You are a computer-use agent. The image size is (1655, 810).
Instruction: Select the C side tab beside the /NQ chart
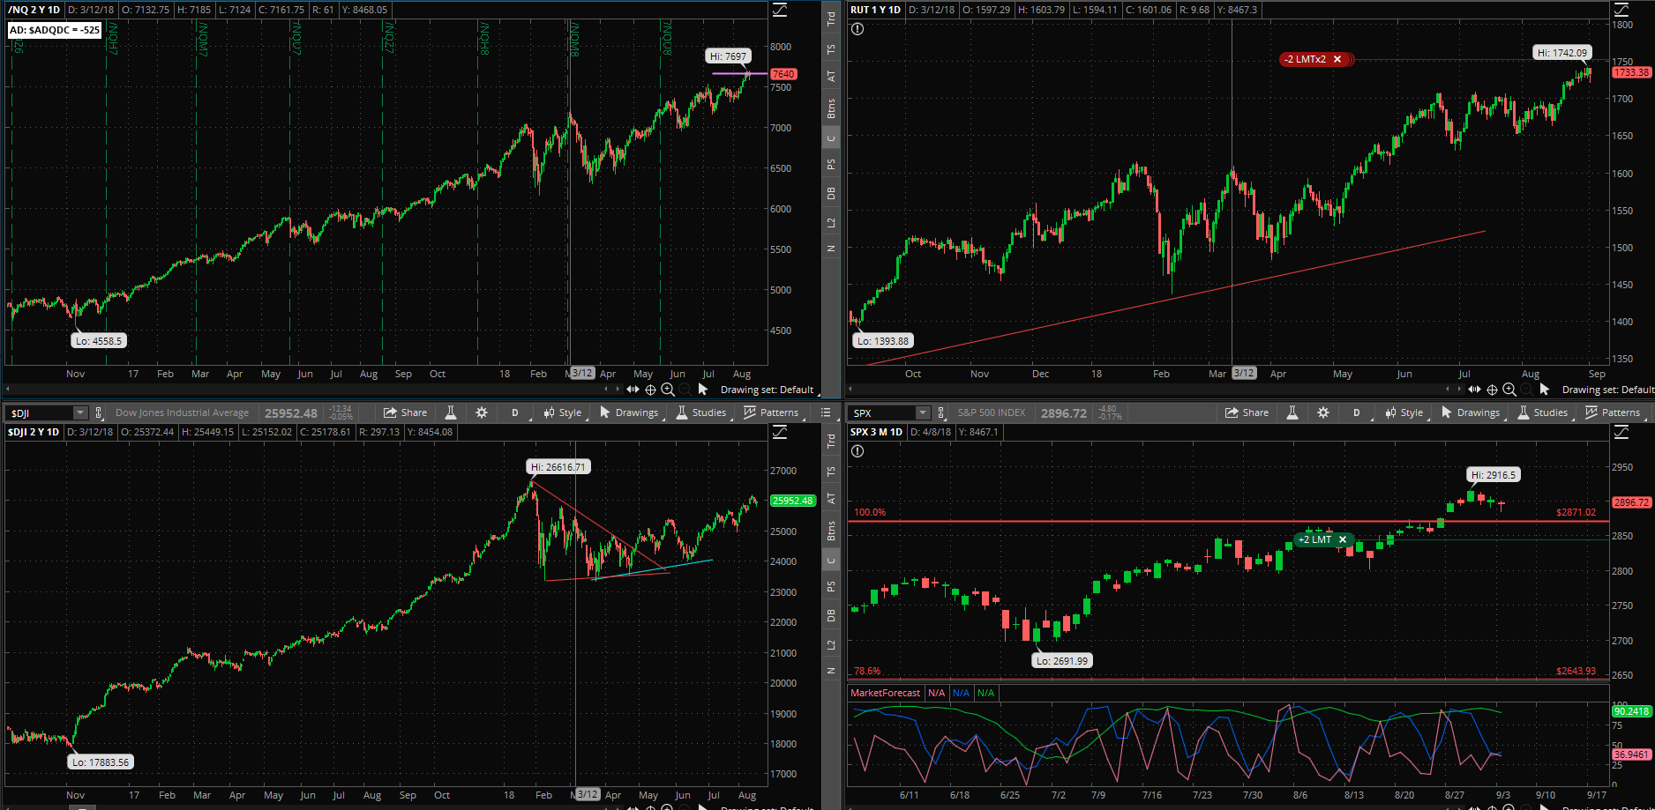[831, 137]
